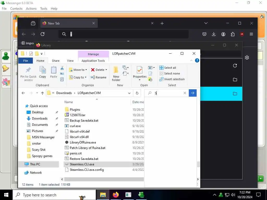
Task: Click Pin to Quick access
Action: point(28,74)
